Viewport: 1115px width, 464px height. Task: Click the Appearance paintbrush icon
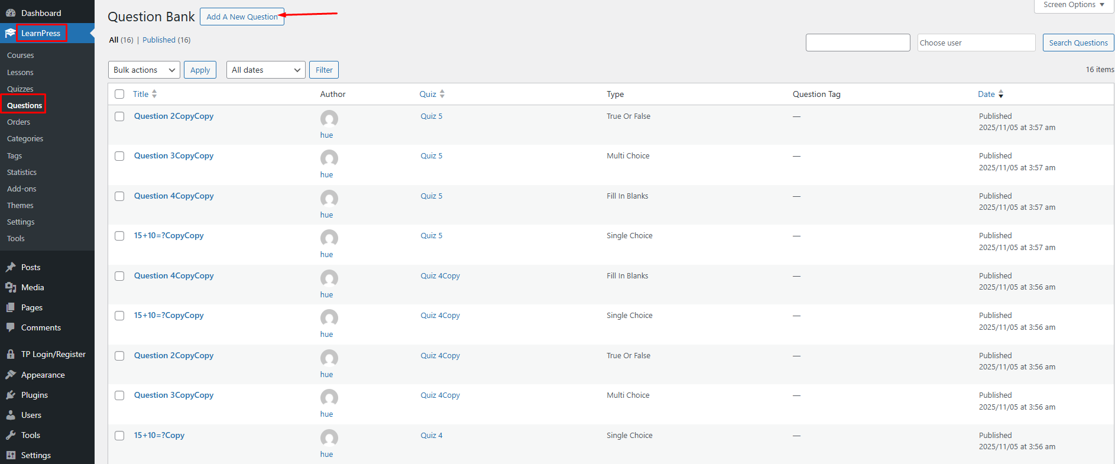click(11, 375)
